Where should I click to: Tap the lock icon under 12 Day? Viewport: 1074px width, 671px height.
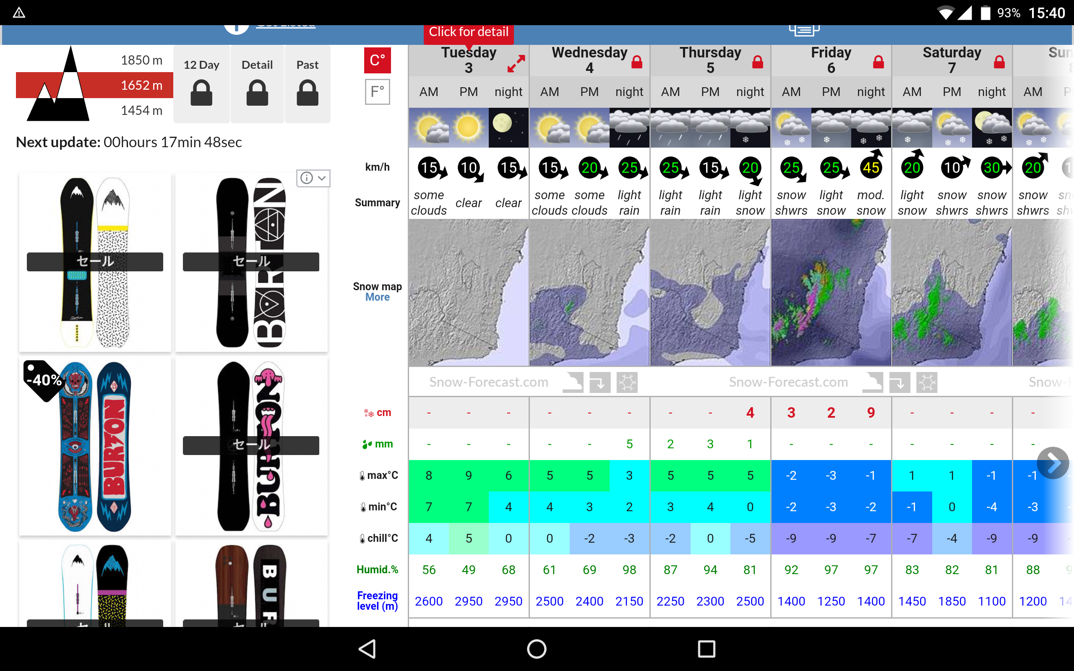201,93
